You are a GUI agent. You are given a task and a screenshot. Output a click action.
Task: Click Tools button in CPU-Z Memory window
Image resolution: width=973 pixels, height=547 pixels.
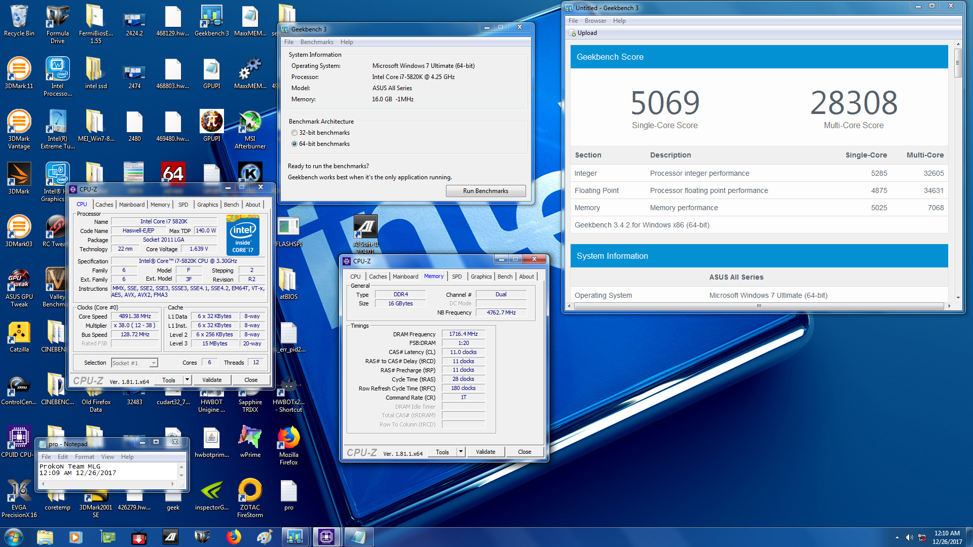(x=442, y=452)
